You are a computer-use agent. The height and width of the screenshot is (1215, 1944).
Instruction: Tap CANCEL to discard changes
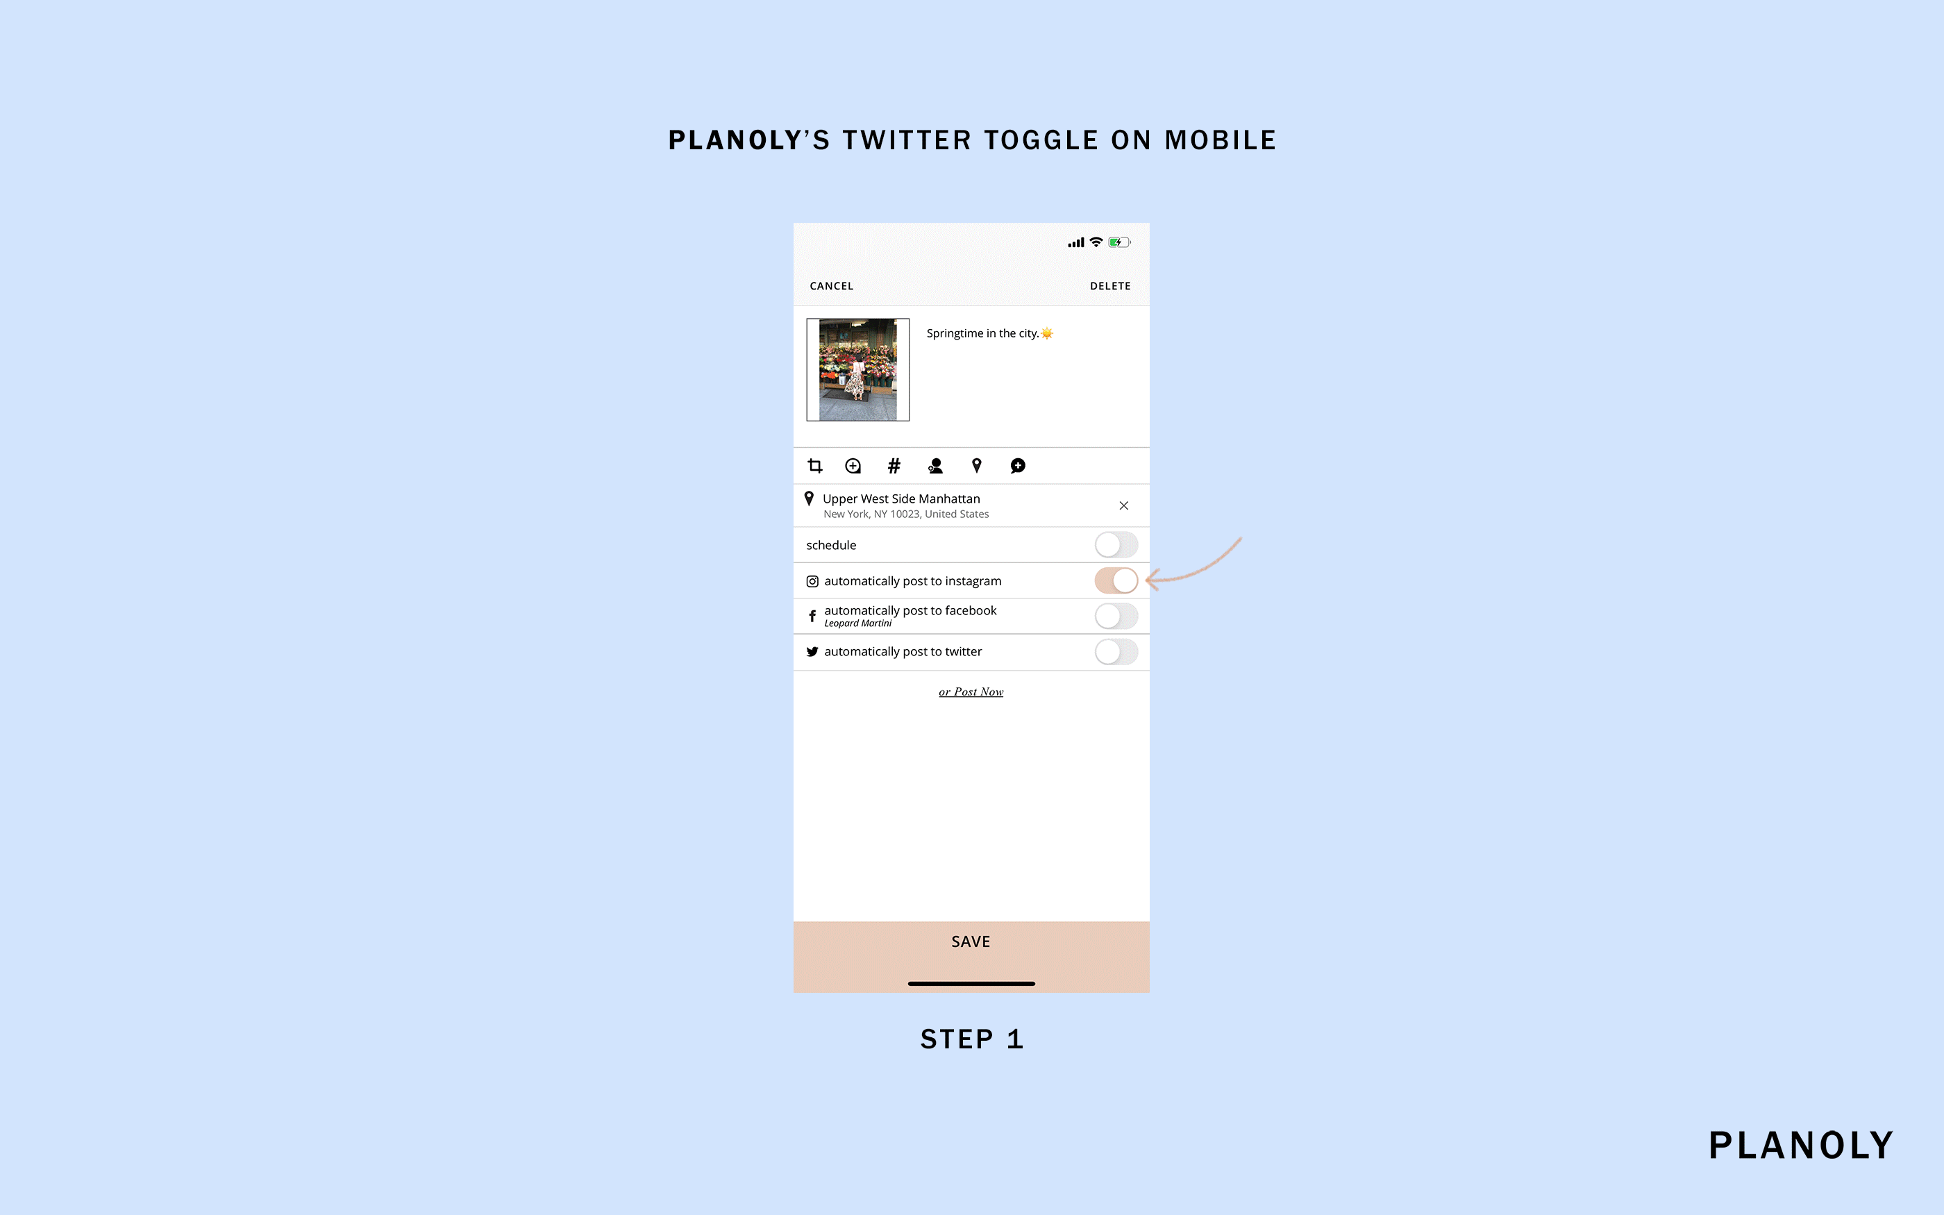pyautogui.click(x=831, y=285)
